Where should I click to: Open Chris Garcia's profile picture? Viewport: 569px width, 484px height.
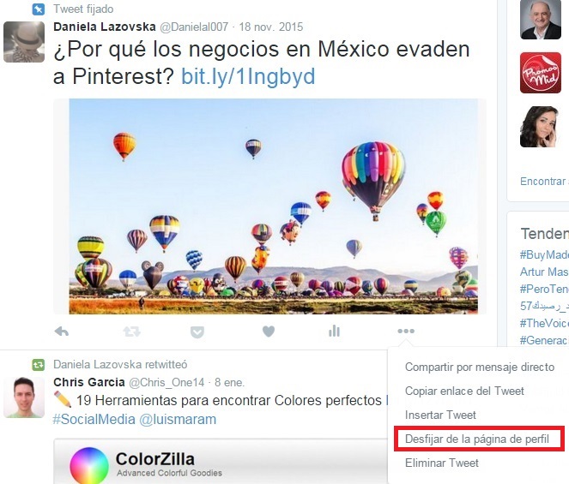point(24,397)
